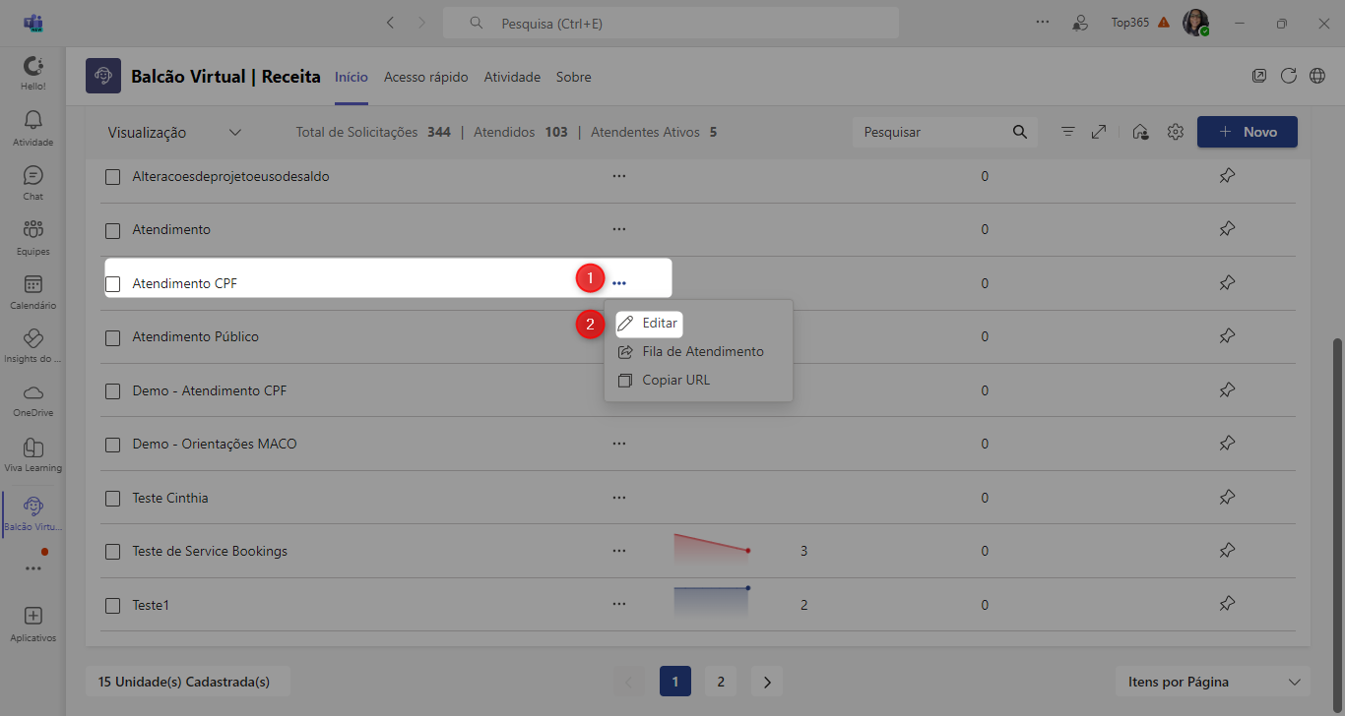Go to Equipes in the sidebar
The height and width of the screenshot is (716, 1345).
click(32, 237)
